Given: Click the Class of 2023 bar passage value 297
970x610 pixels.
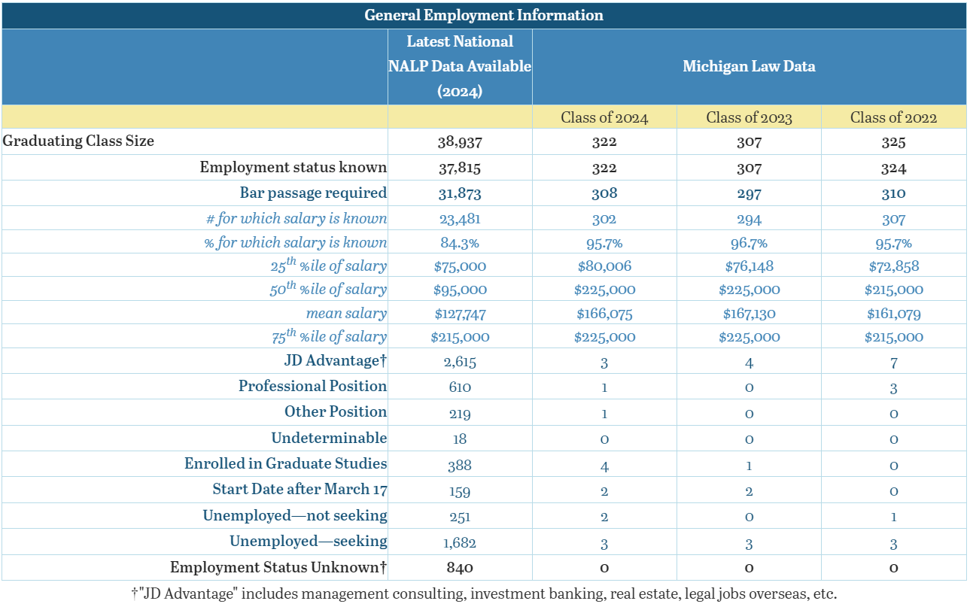Looking at the screenshot, I should click(749, 193).
